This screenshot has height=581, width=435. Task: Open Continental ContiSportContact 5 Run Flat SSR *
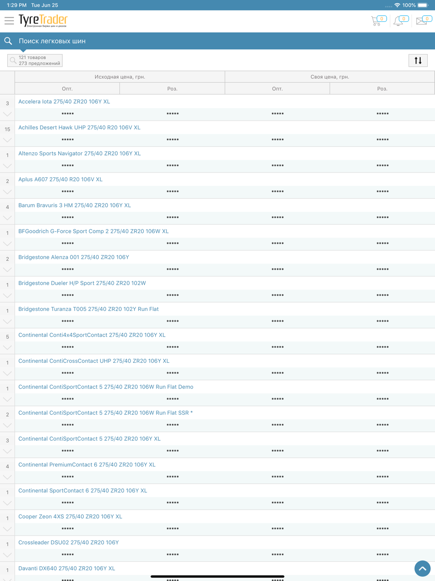105,412
